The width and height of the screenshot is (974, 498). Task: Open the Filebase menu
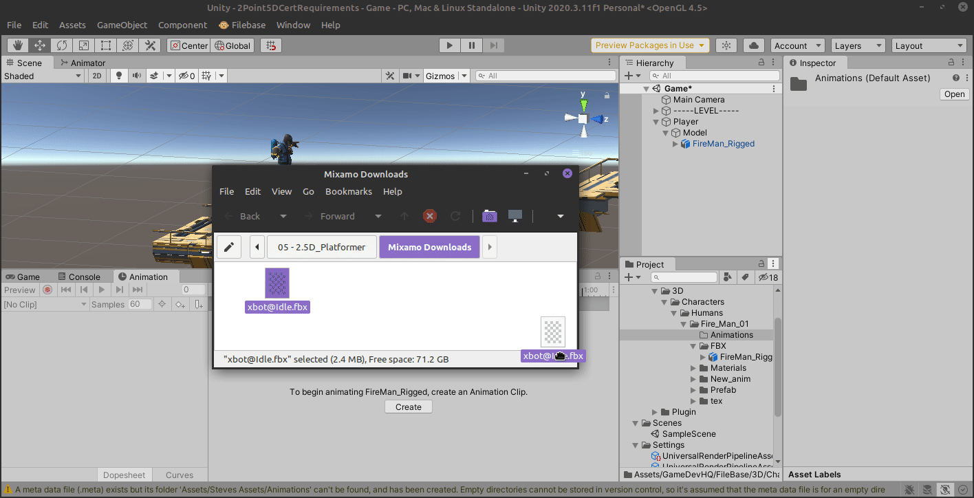[242, 25]
